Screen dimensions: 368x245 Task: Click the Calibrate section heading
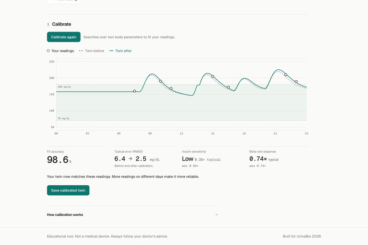click(62, 24)
